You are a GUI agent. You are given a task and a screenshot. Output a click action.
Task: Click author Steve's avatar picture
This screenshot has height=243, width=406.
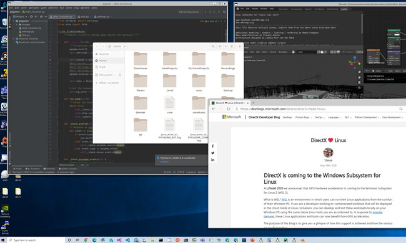click(328, 153)
